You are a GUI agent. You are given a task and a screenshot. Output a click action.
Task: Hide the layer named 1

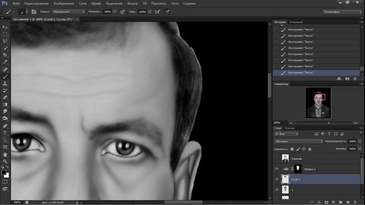[x=277, y=190]
